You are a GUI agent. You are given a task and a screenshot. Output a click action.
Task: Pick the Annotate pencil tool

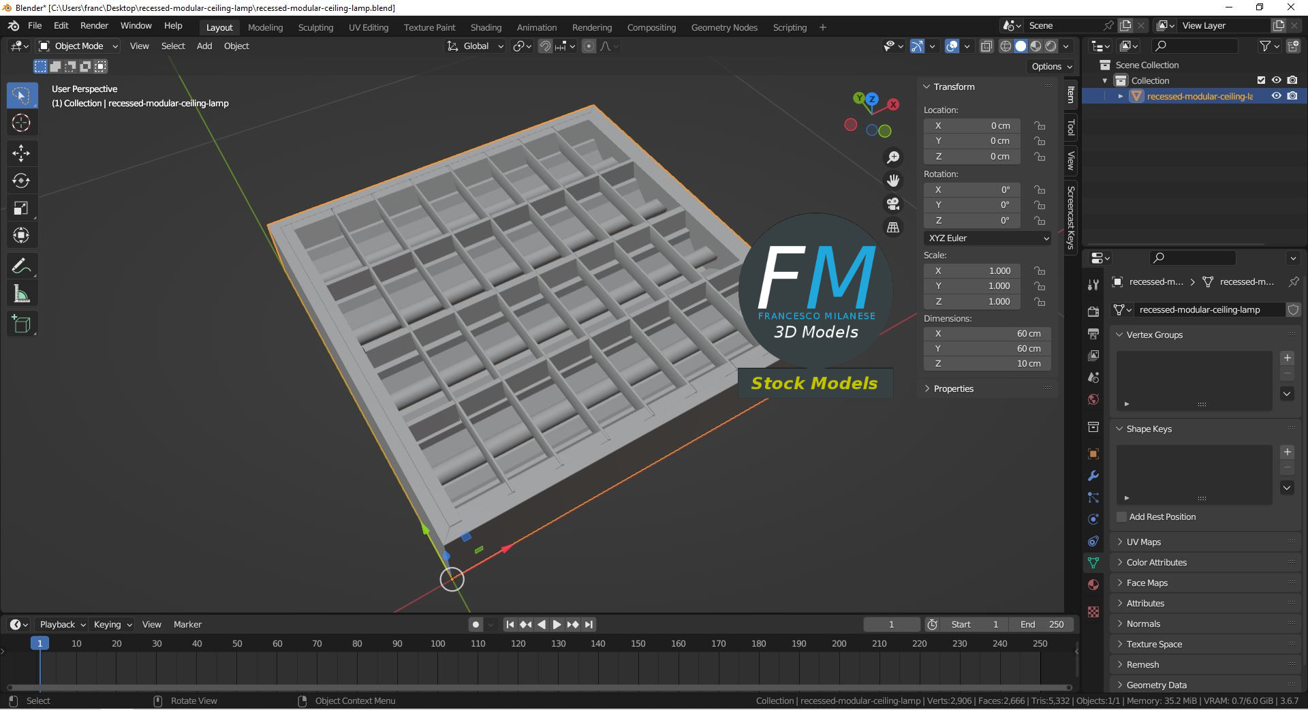point(21,266)
